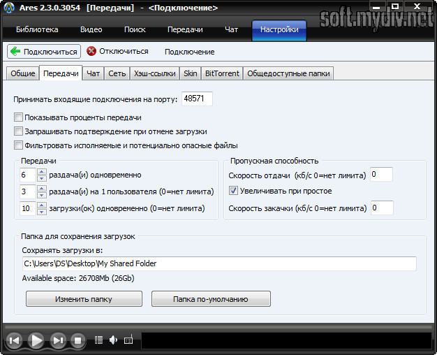Close the Ares window
Image resolution: width=437 pixels, height=355 pixels.
point(417,7)
